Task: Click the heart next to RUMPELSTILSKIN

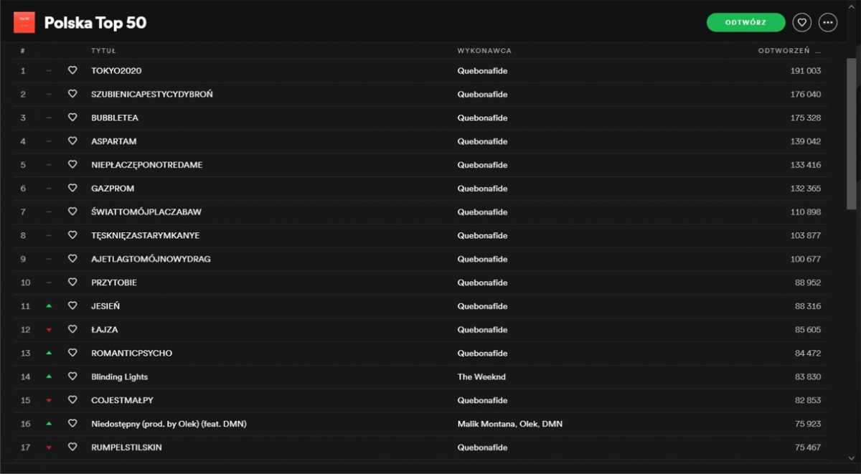Action: (72, 447)
